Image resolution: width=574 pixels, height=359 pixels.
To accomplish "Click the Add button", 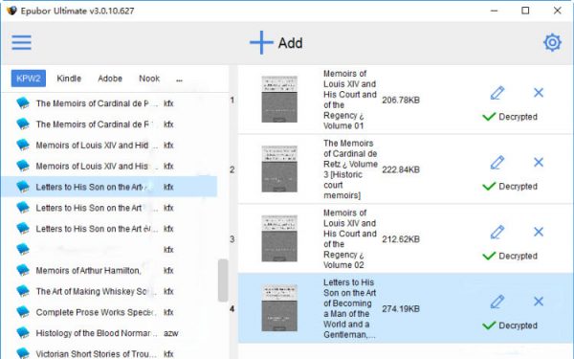I will (276, 43).
